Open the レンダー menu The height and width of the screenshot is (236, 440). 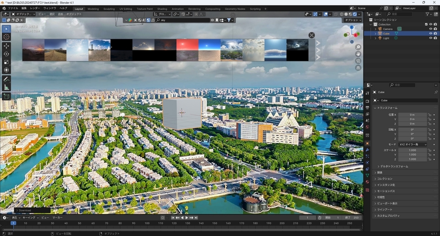click(35, 8)
